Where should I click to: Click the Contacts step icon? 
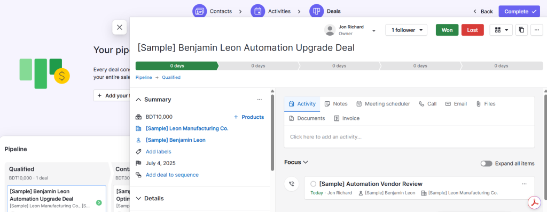coord(200,11)
